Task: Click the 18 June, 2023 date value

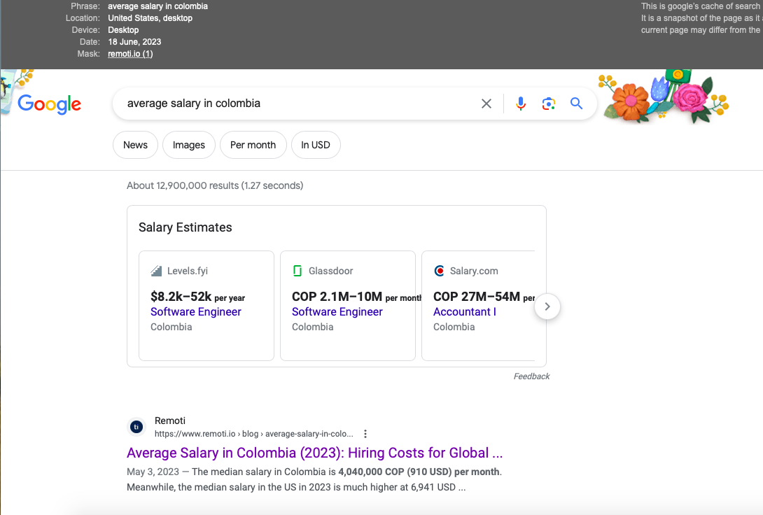Action: point(134,42)
